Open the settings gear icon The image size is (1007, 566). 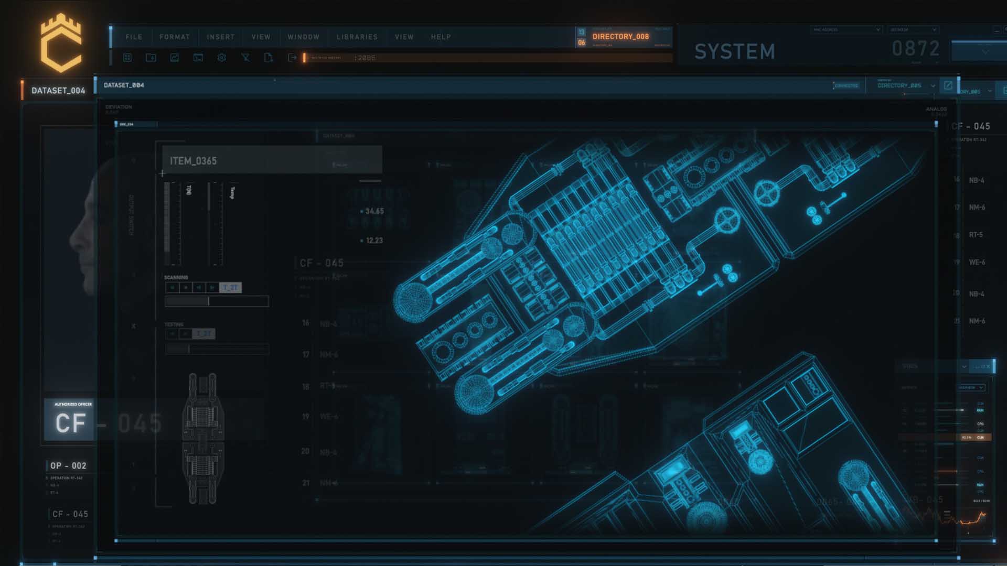click(x=222, y=58)
